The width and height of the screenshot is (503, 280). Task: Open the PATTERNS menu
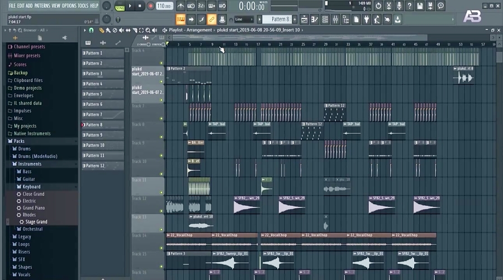(42, 6)
